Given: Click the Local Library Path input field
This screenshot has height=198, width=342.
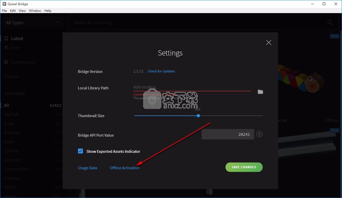Looking at the screenshot, I should 192,87.
